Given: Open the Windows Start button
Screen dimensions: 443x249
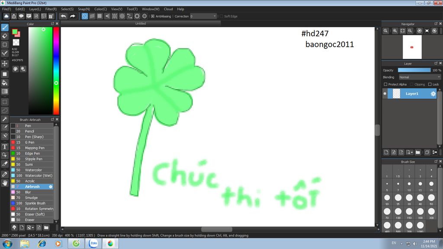Looking at the screenshot, I should (7, 243).
